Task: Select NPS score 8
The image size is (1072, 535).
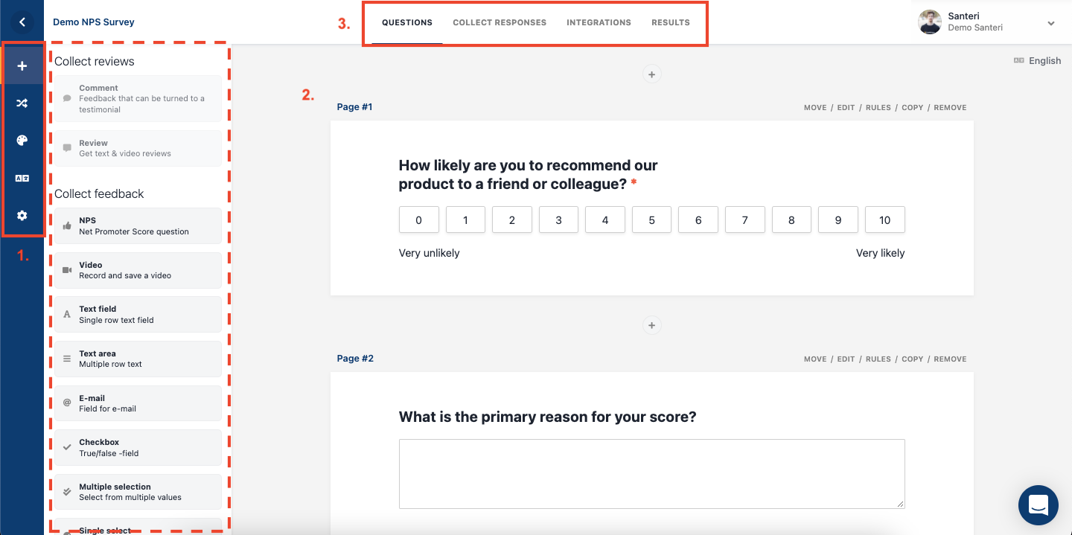Action: (791, 220)
